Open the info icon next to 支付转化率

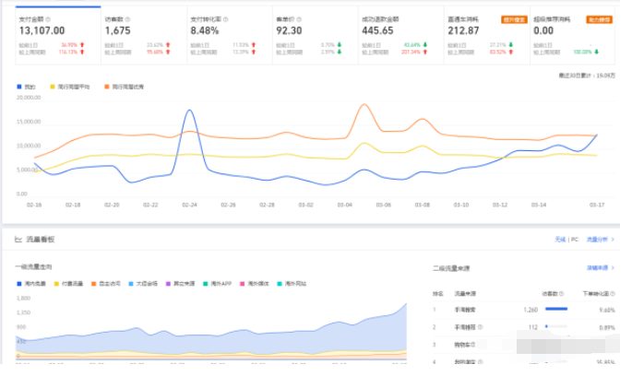tap(226, 19)
